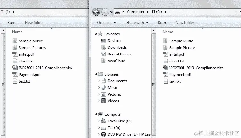241x138 pixels.
Task: Expand the Videos library node
Action: [x=99, y=101]
